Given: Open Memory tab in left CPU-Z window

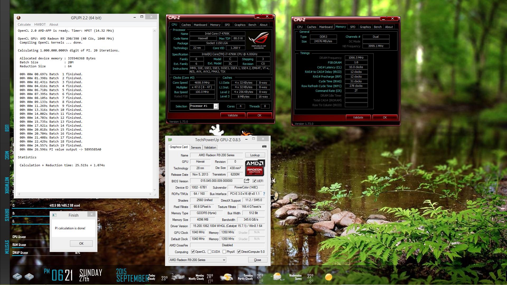Looking at the screenshot, I should point(215,25).
